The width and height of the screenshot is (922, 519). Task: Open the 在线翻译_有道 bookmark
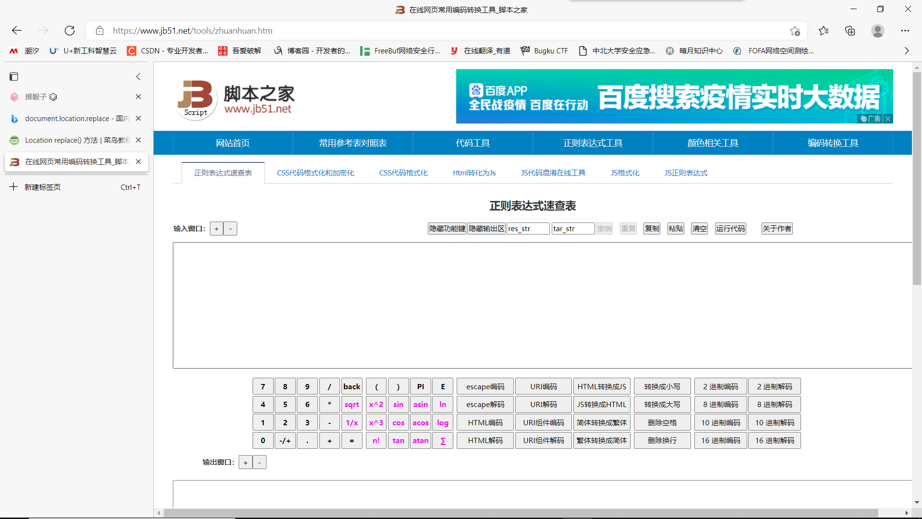pos(480,50)
